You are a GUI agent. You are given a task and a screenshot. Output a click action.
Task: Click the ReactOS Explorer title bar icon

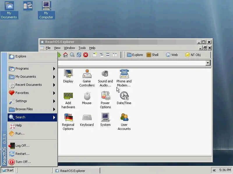coord(42,42)
